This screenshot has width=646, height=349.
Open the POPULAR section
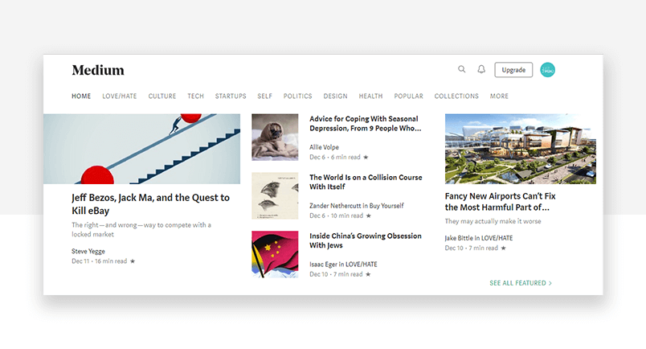(x=409, y=96)
